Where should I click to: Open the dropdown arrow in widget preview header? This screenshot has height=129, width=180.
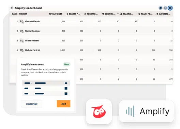(32, 83)
